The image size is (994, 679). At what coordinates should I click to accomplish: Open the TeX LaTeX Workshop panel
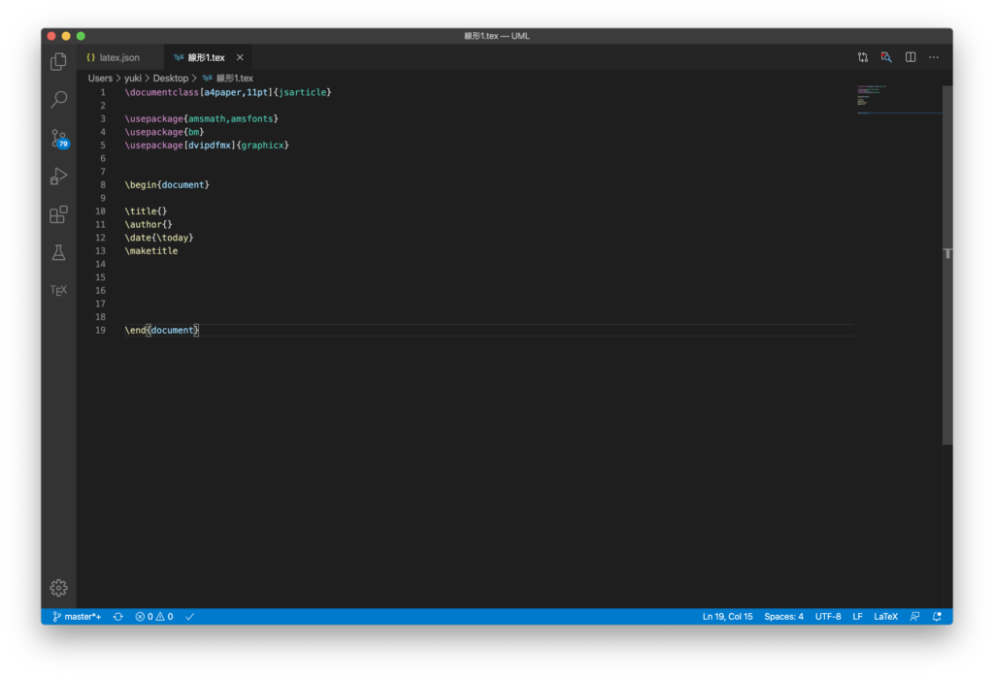pyautogui.click(x=58, y=290)
